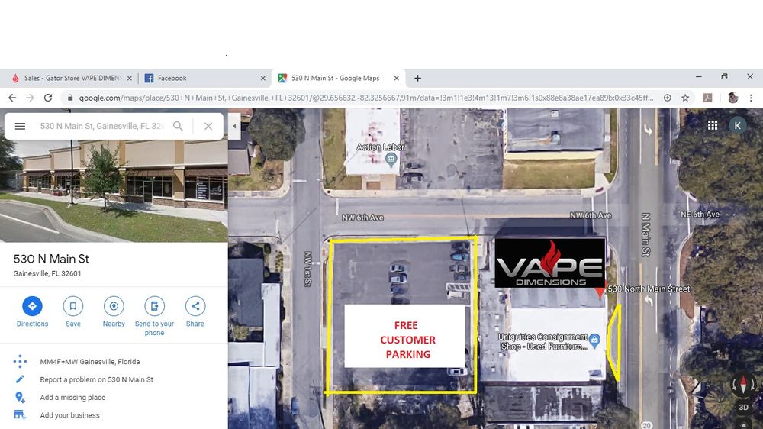Bookmark this page with the star
This screenshot has height=429, width=763.
[685, 98]
